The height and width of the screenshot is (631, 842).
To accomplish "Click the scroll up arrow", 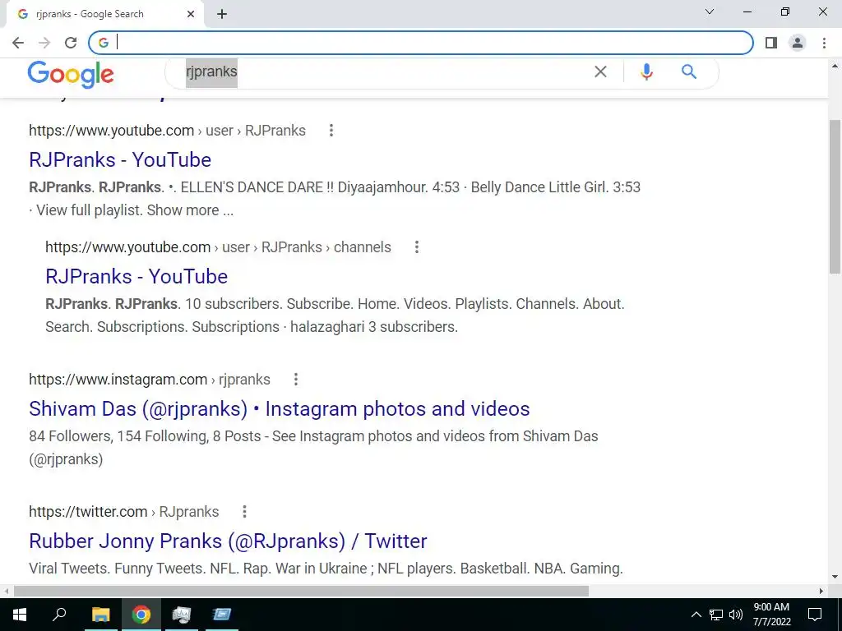I will (835, 66).
